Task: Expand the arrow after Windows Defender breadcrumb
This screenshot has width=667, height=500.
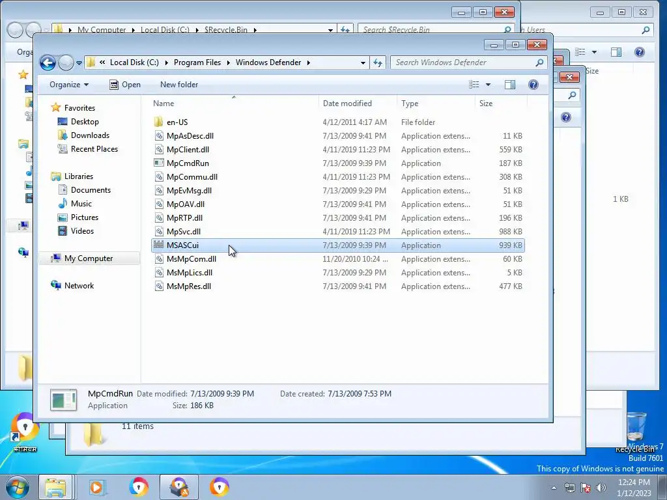Action: tap(308, 62)
